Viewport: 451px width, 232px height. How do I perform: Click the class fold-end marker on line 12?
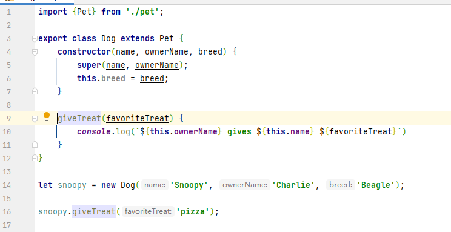tap(35, 158)
